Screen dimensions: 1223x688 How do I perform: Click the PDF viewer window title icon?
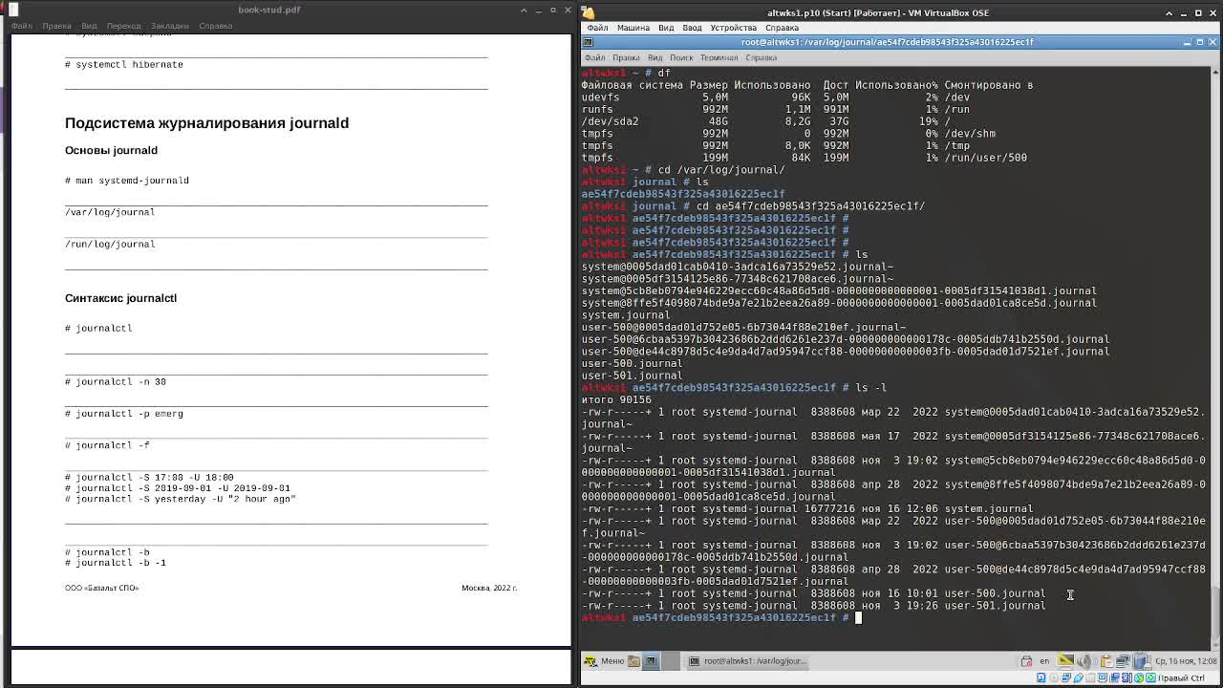[13, 10]
